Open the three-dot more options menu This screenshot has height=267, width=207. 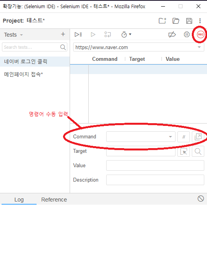point(200,21)
